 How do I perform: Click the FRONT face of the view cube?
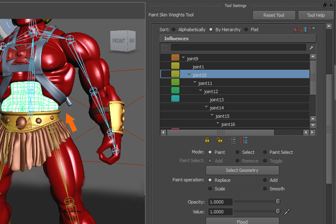(x=119, y=41)
